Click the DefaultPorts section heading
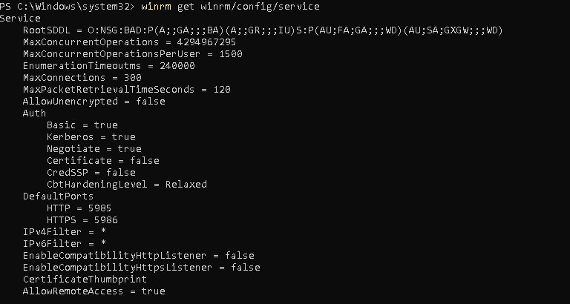Viewport: 570px width, 304px height. [58, 196]
